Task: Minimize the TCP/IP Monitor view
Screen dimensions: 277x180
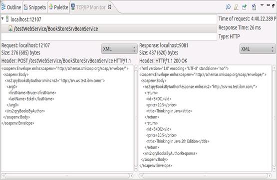Action: coord(268,5)
